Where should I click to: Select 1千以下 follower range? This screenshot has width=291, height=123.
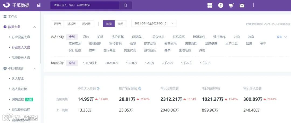[x=205, y=63]
